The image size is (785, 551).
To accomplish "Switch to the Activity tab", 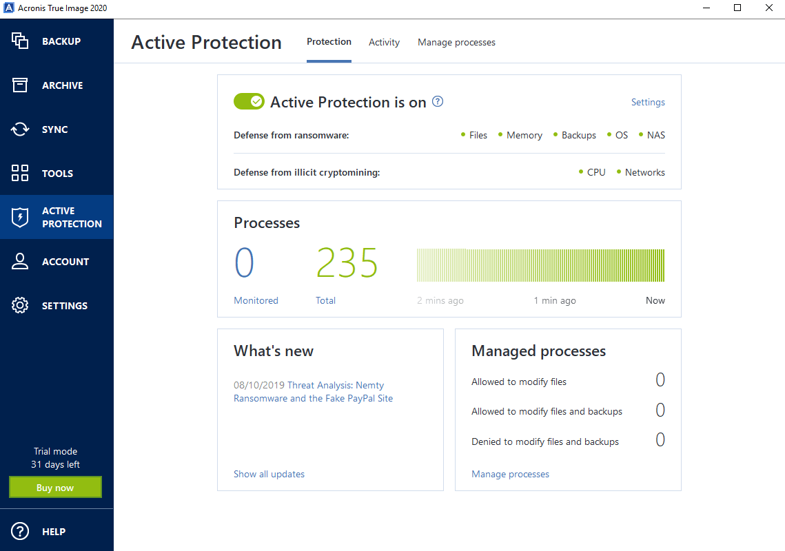I will [x=384, y=43].
